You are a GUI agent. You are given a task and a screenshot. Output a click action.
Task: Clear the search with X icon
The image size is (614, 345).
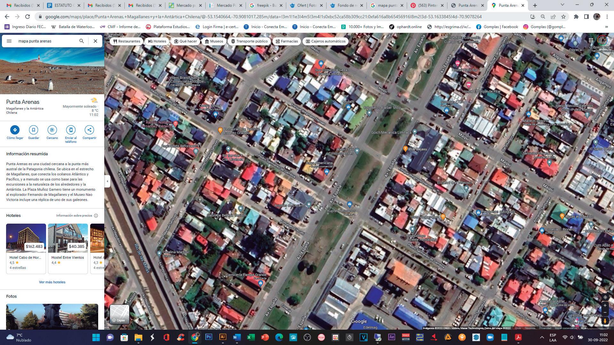(95, 41)
